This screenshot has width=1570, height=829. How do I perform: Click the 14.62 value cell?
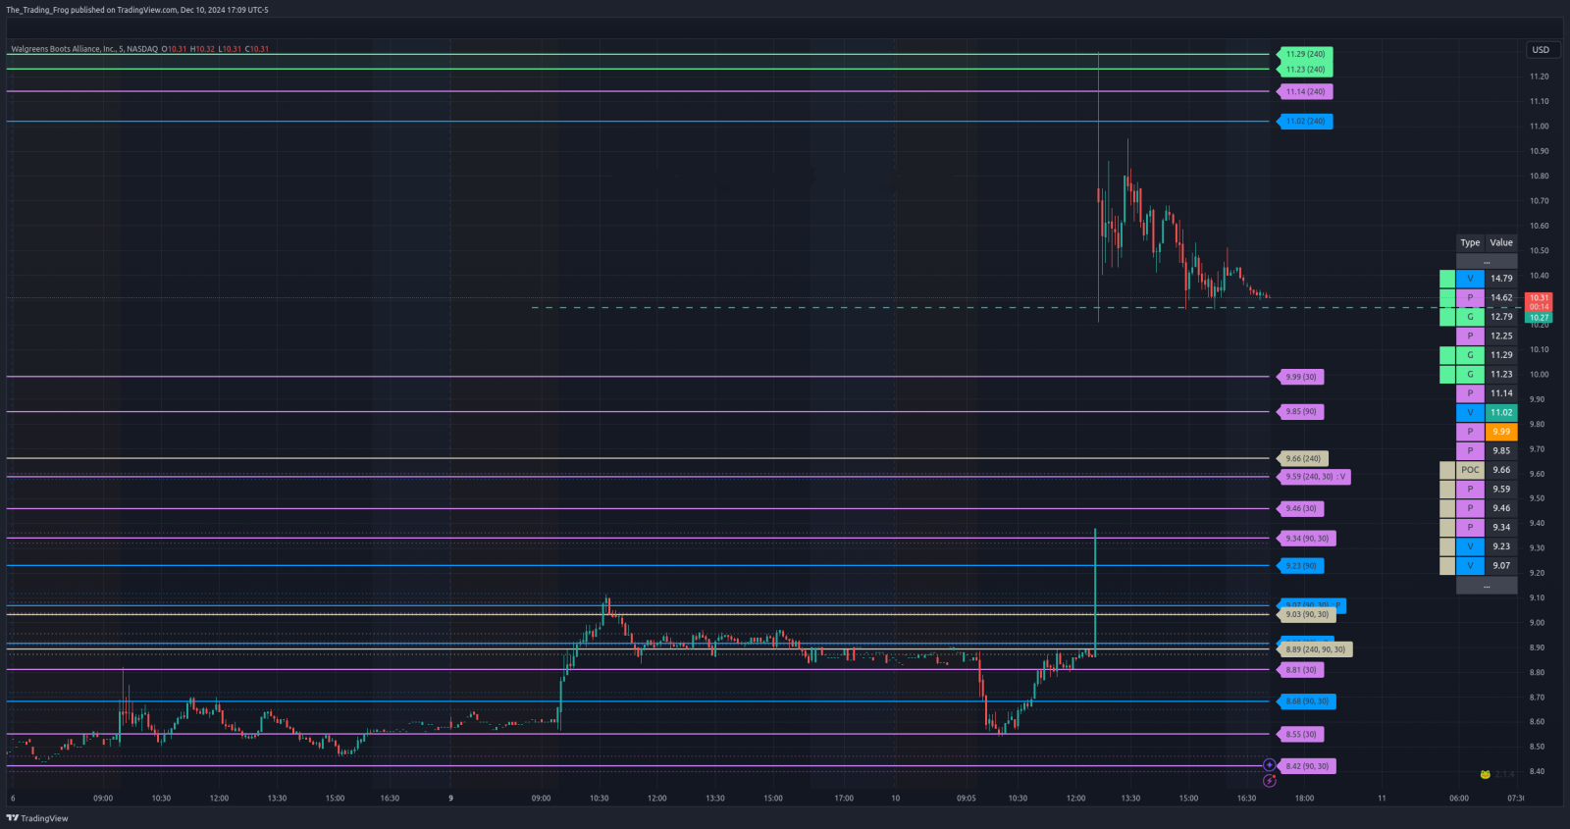click(1501, 297)
